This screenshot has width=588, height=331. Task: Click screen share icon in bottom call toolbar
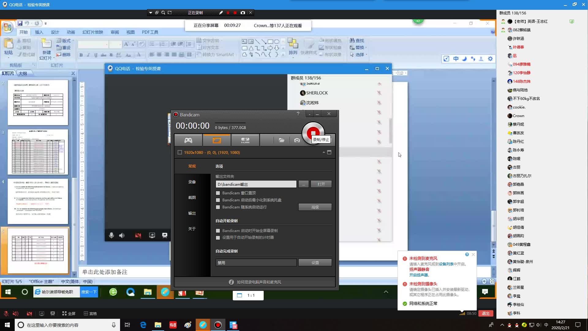[x=42, y=314]
